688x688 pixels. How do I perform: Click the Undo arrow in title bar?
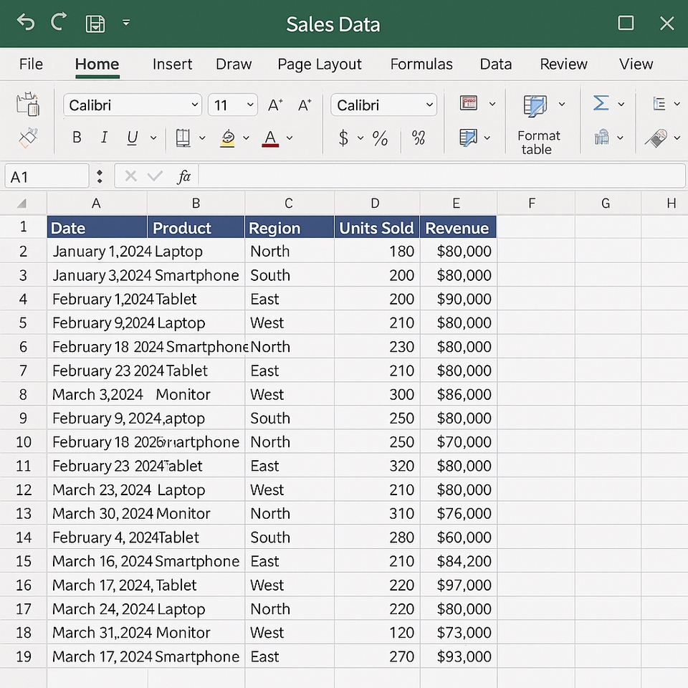[x=26, y=23]
